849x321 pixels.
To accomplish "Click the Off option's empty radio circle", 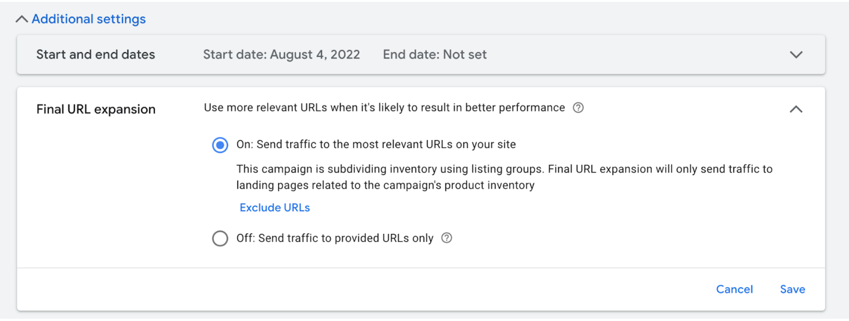I will 220,238.
